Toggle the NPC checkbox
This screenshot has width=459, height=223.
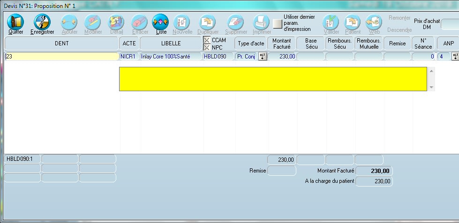click(207, 47)
